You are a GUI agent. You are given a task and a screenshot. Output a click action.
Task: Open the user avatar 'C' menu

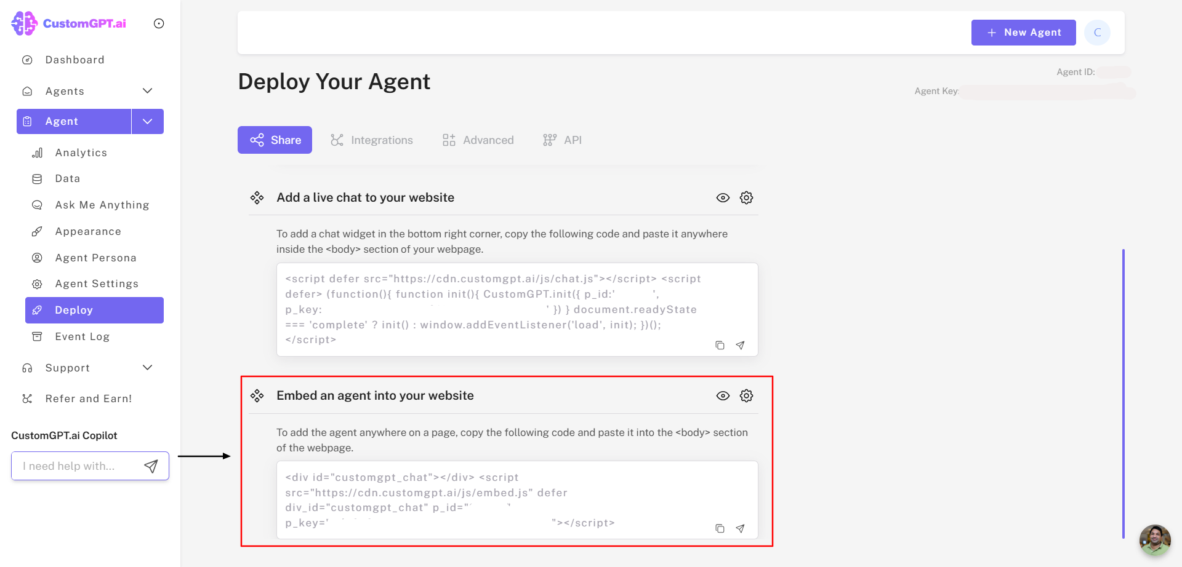pos(1097,33)
